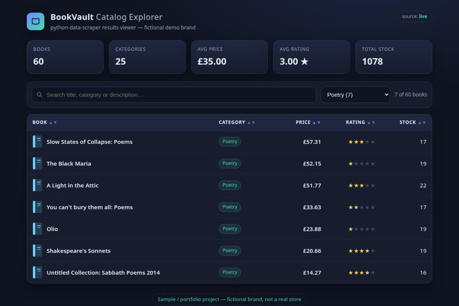Viewport: 459px width, 306px height.
Task: Click price £57.31
Action: point(312,142)
